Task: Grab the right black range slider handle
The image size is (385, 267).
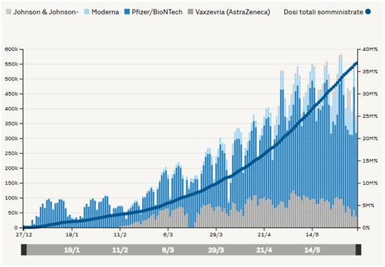Action: [358, 250]
